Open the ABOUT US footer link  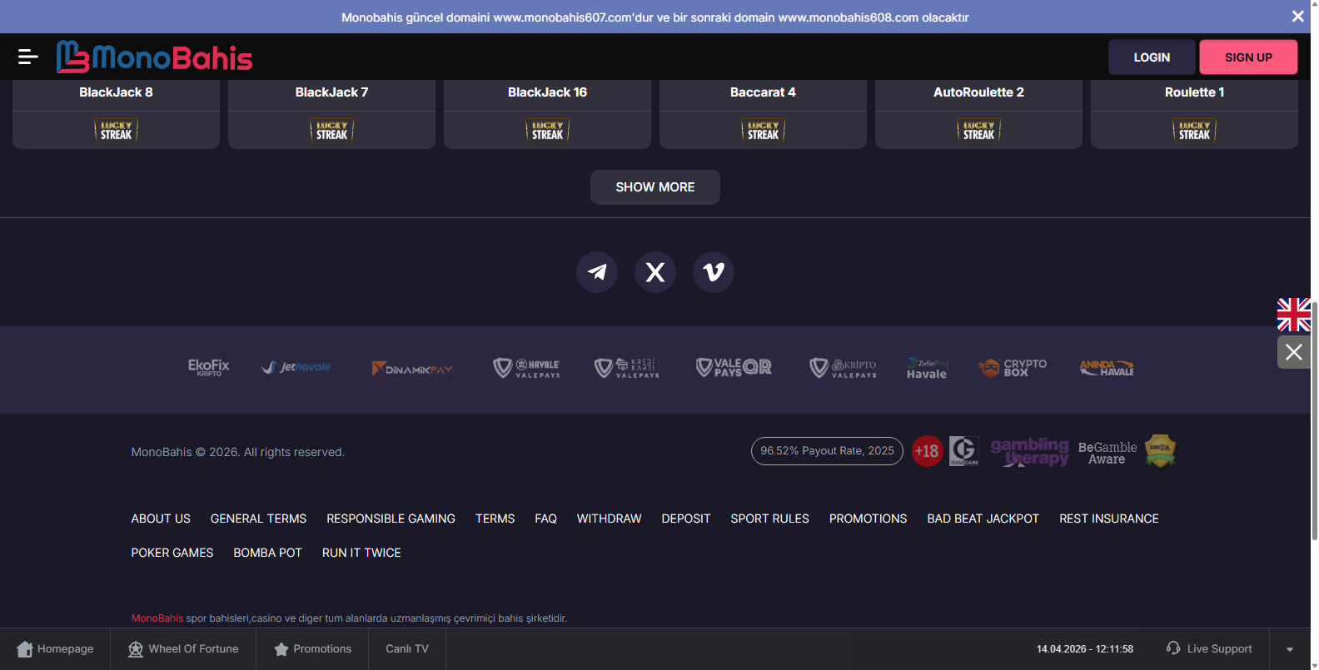pos(161,519)
